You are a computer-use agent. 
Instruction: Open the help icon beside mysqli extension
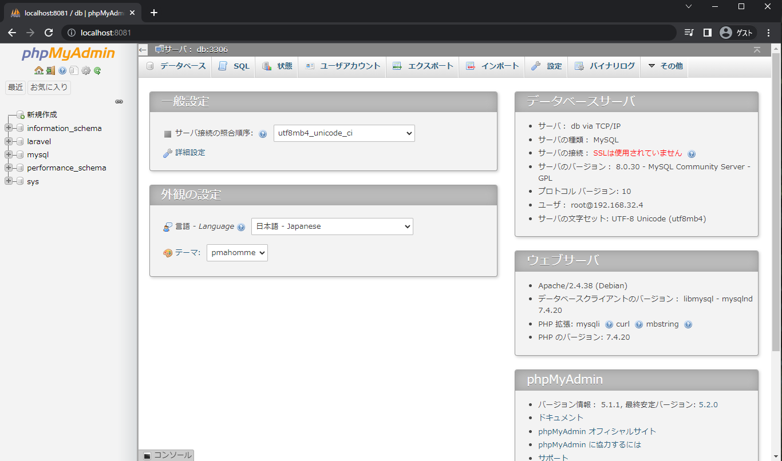click(x=609, y=324)
